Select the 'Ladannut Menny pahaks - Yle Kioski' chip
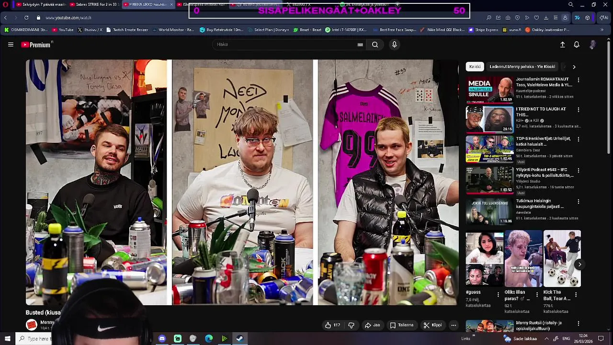The width and height of the screenshot is (613, 345). point(522,67)
